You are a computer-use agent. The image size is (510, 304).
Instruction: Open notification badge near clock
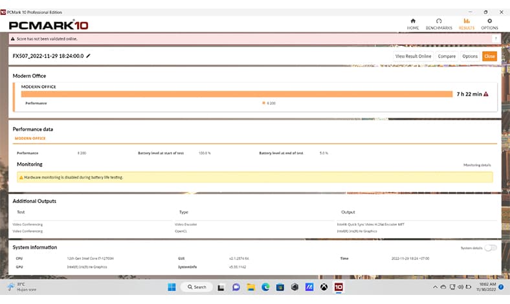(x=501, y=287)
